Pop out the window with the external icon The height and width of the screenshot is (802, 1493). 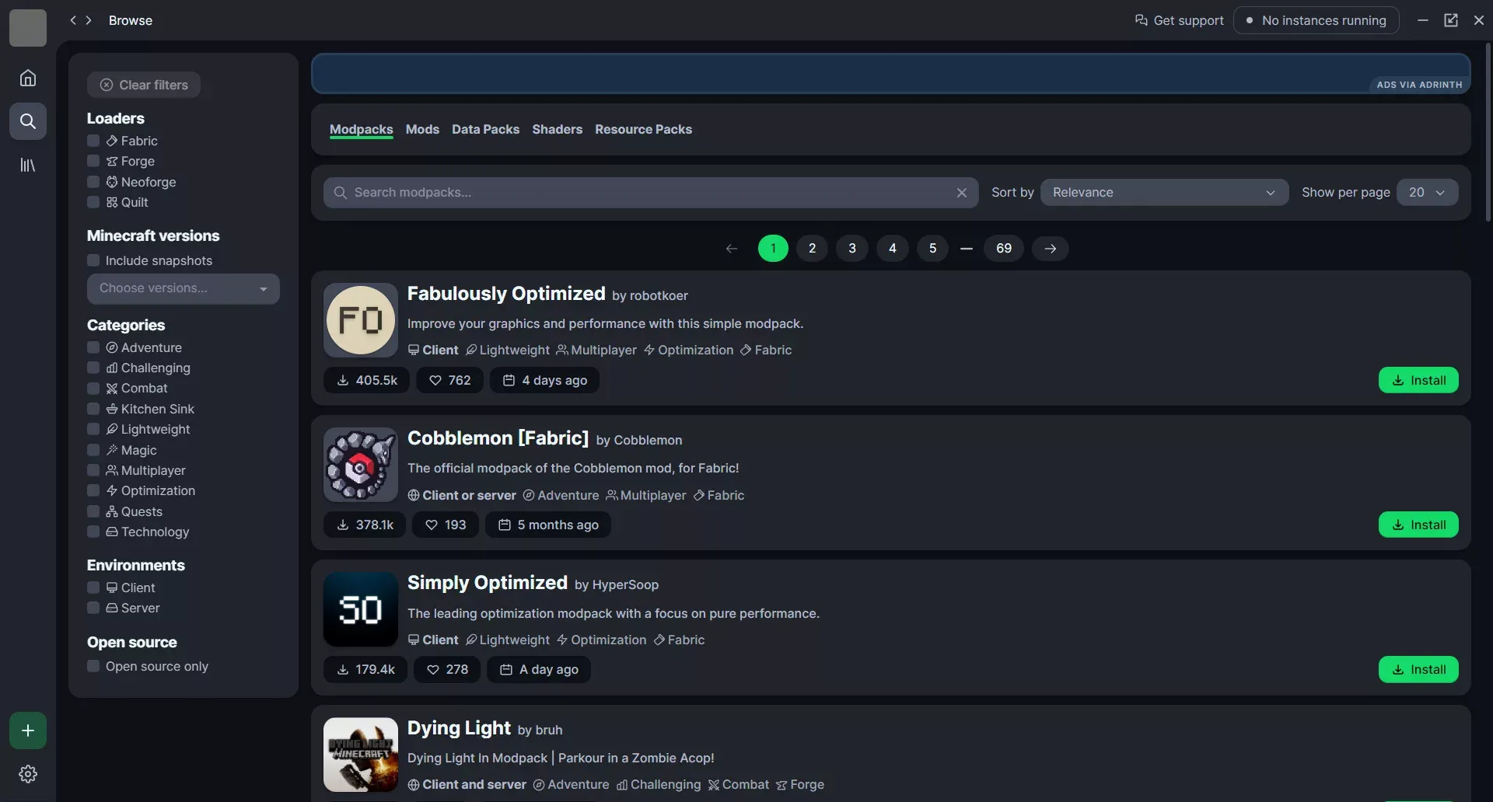(x=1451, y=20)
